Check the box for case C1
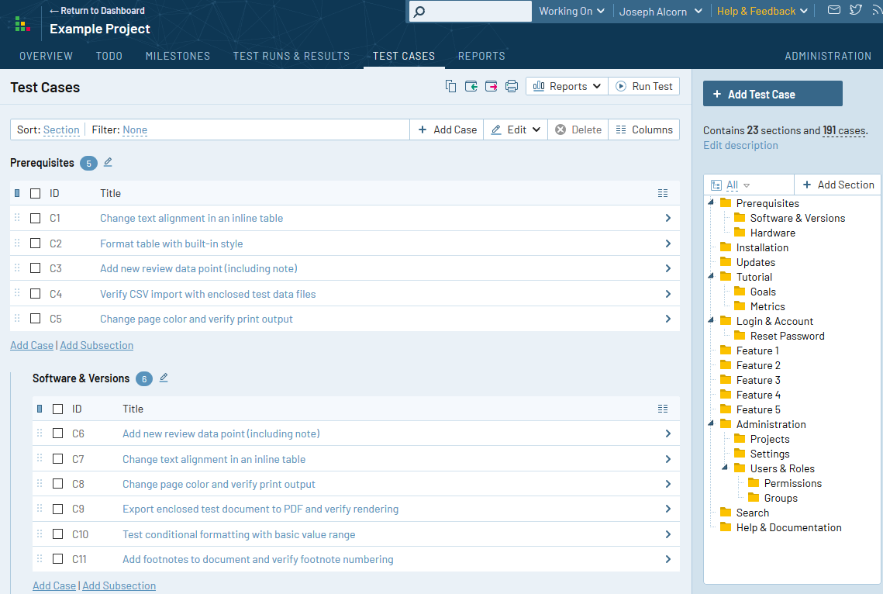This screenshot has width=883, height=594. click(x=36, y=218)
